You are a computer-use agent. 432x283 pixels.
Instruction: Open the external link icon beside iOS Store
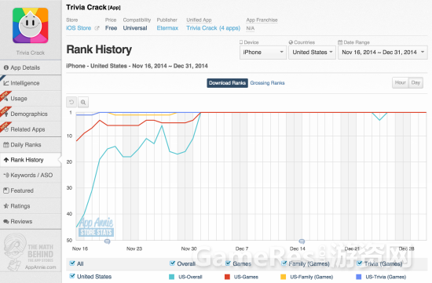97,28
